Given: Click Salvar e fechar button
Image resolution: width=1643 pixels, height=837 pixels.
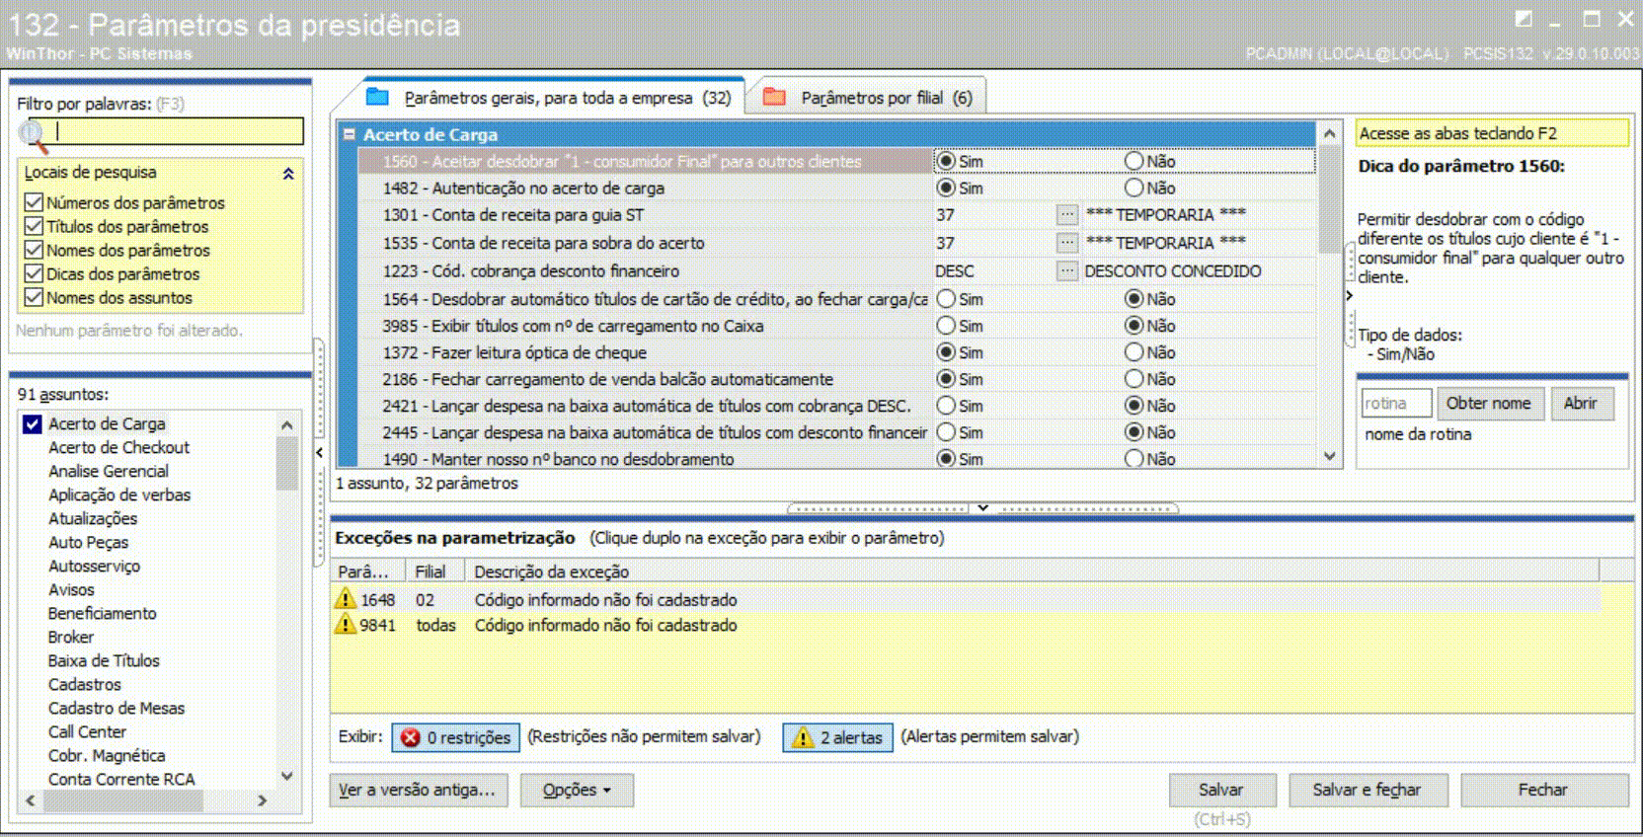Looking at the screenshot, I should pos(1367,790).
